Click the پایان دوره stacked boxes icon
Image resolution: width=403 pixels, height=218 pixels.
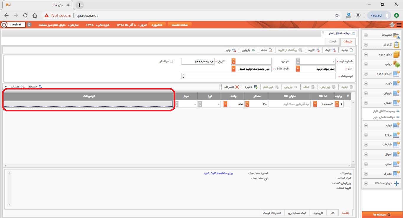click(x=397, y=54)
